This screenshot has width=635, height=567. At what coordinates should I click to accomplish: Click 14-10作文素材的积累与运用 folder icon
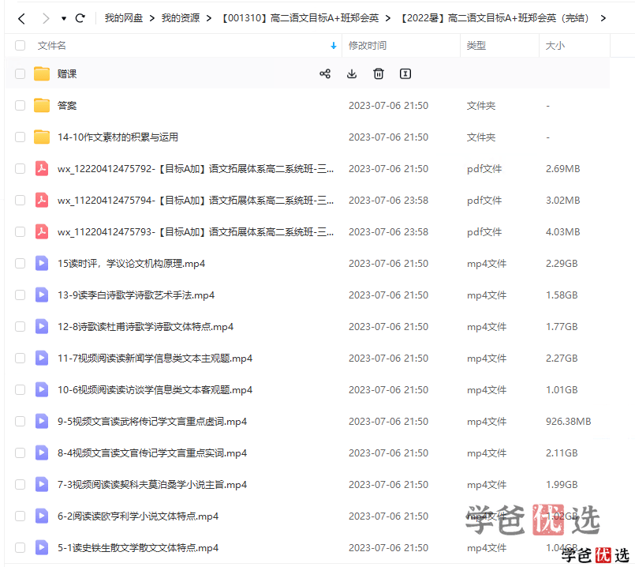[x=42, y=137]
